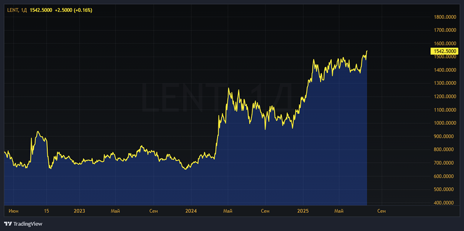Click the first Май label after 2023

(x=116, y=211)
